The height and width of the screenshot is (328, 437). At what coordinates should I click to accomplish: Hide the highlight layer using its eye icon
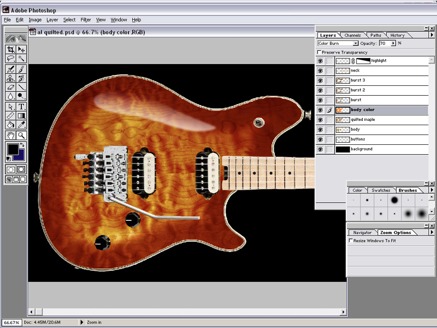[x=320, y=61]
